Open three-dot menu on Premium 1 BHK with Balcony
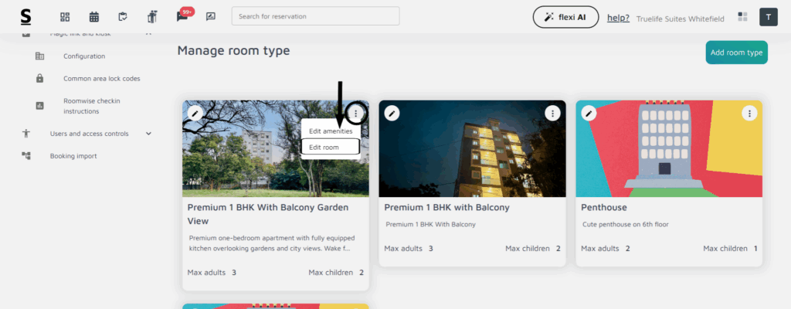This screenshot has width=791, height=309. pyautogui.click(x=552, y=114)
